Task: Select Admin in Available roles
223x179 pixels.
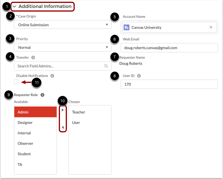Action: (35, 112)
